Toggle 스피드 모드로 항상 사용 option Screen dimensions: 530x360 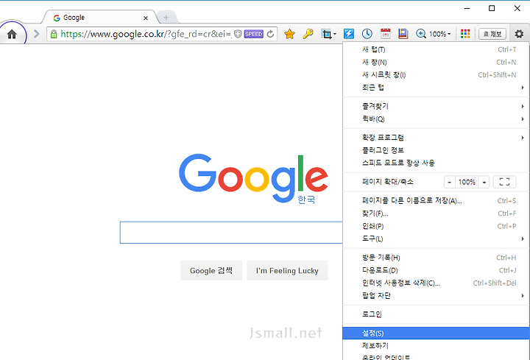coord(436,163)
